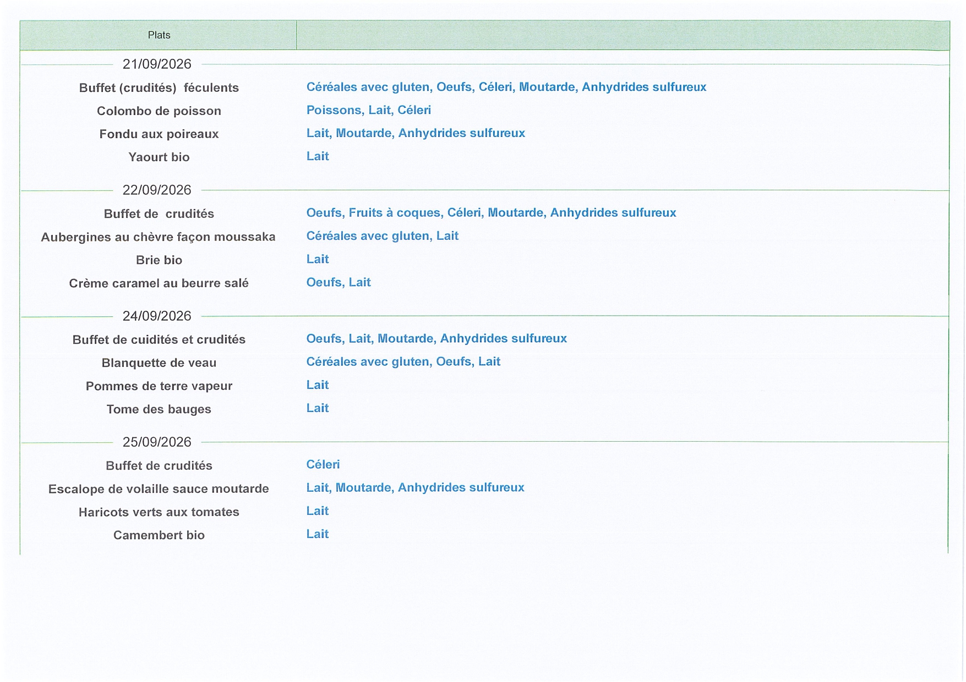Click Fondu aux poireaux dish
This screenshot has width=966, height=682.
coord(159,134)
